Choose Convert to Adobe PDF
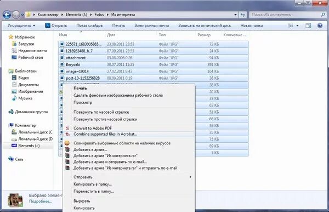This screenshot has width=329, height=212. coord(129,128)
